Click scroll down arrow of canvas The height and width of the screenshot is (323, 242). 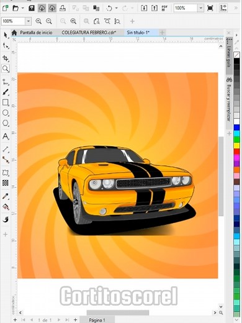coord(221,307)
